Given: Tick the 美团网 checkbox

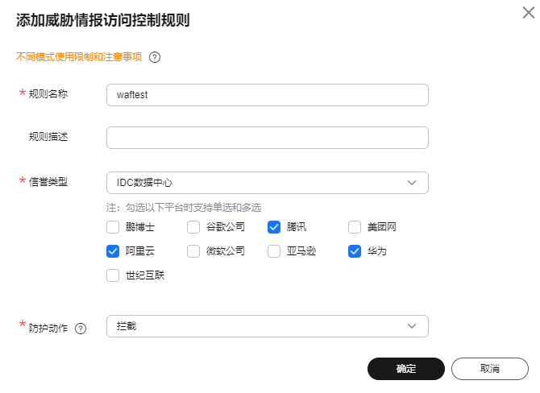Looking at the screenshot, I should pyautogui.click(x=355, y=227).
